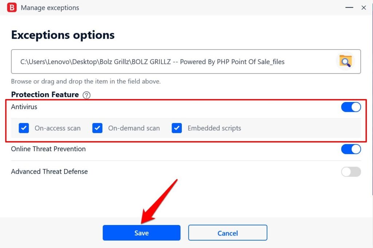Uncheck the On-demand scan checkbox
Image resolution: width=373 pixels, height=248 pixels.
[x=97, y=128]
